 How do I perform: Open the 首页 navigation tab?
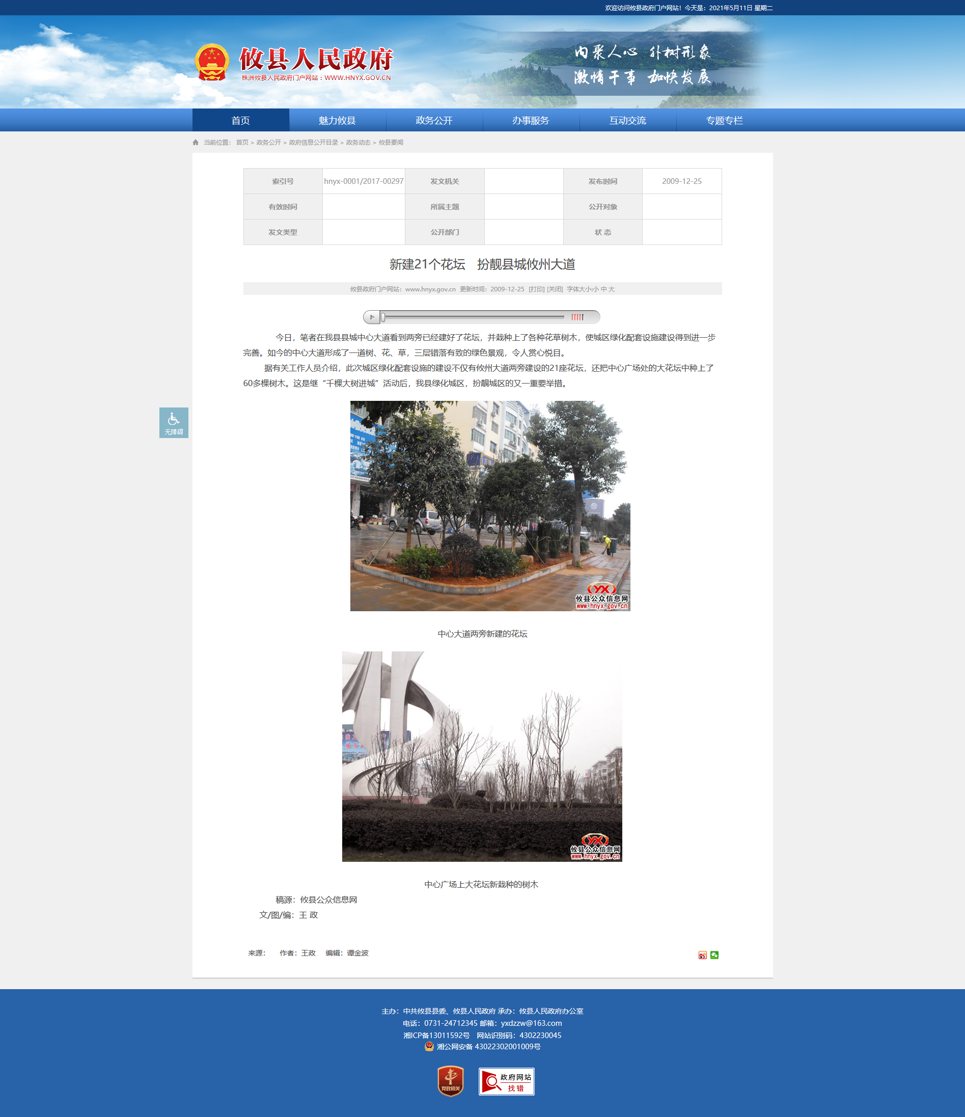(x=240, y=120)
